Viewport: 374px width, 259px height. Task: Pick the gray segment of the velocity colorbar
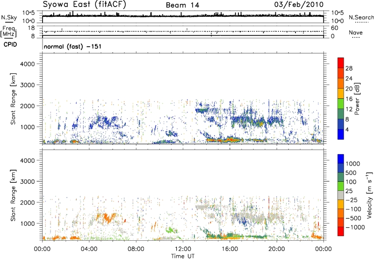pyautogui.click(x=341, y=195)
